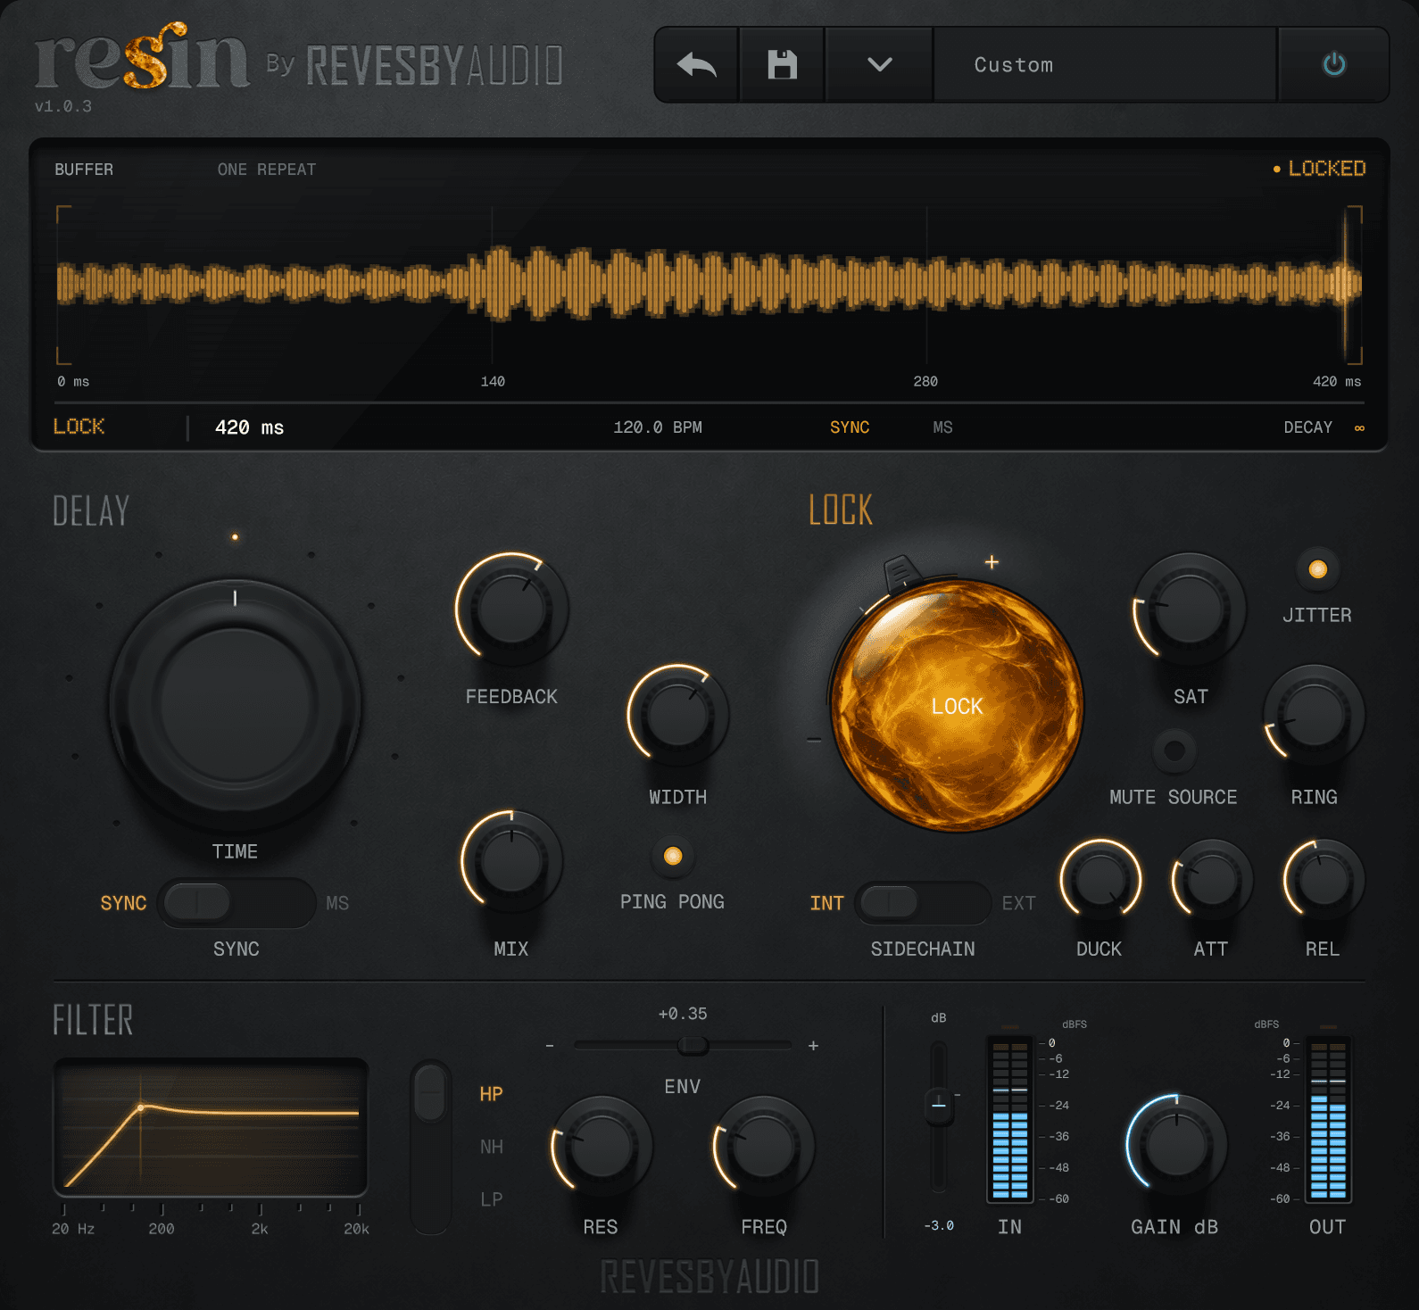
Task: Click the minus icon left of LOCK orb
Action: 814,740
